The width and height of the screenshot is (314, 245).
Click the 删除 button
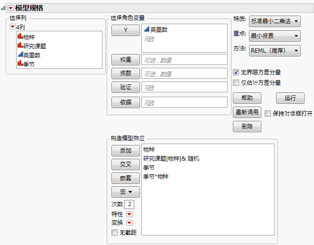(247, 127)
